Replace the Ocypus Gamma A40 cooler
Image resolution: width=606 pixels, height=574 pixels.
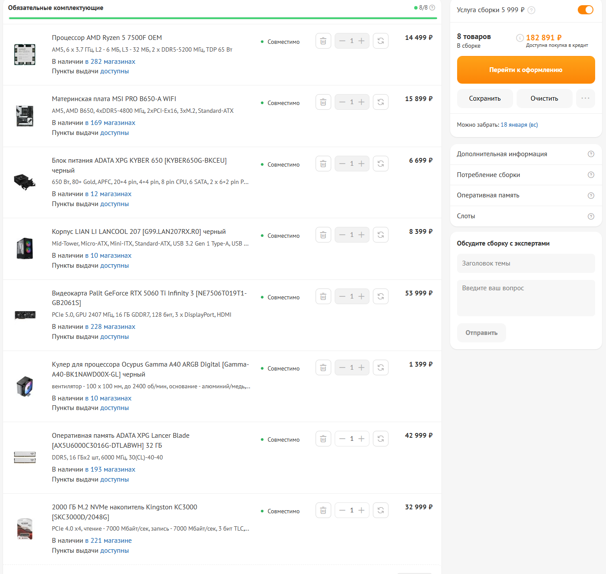tap(381, 367)
